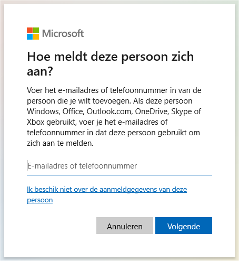Click the blue square in Microsoft logo
The width and height of the screenshot is (239, 261).
click(x=29, y=36)
